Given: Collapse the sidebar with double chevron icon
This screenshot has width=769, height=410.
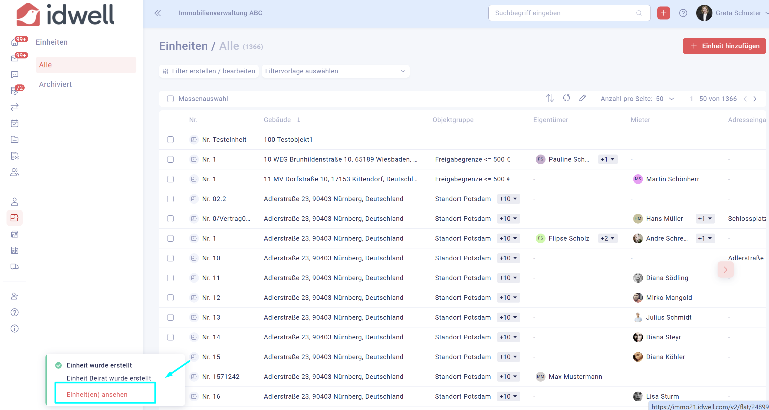Looking at the screenshot, I should [158, 13].
